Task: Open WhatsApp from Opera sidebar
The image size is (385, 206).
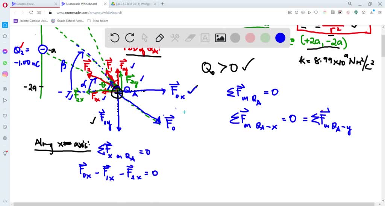Action: point(5,63)
